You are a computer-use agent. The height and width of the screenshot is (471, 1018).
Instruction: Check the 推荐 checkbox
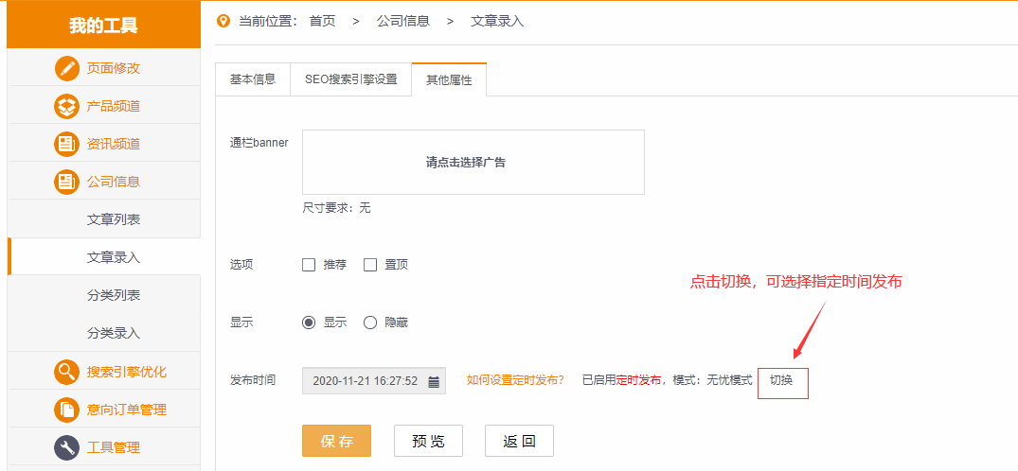pyautogui.click(x=309, y=265)
